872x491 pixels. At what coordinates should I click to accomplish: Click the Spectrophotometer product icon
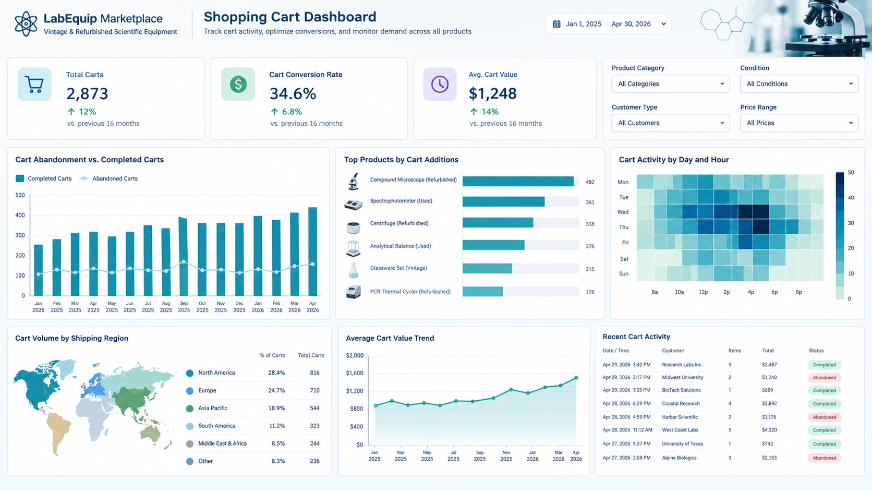pos(353,204)
